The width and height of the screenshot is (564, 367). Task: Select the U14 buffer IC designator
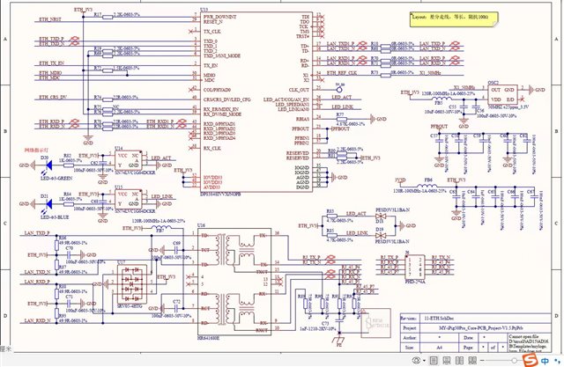pyautogui.click(x=119, y=149)
